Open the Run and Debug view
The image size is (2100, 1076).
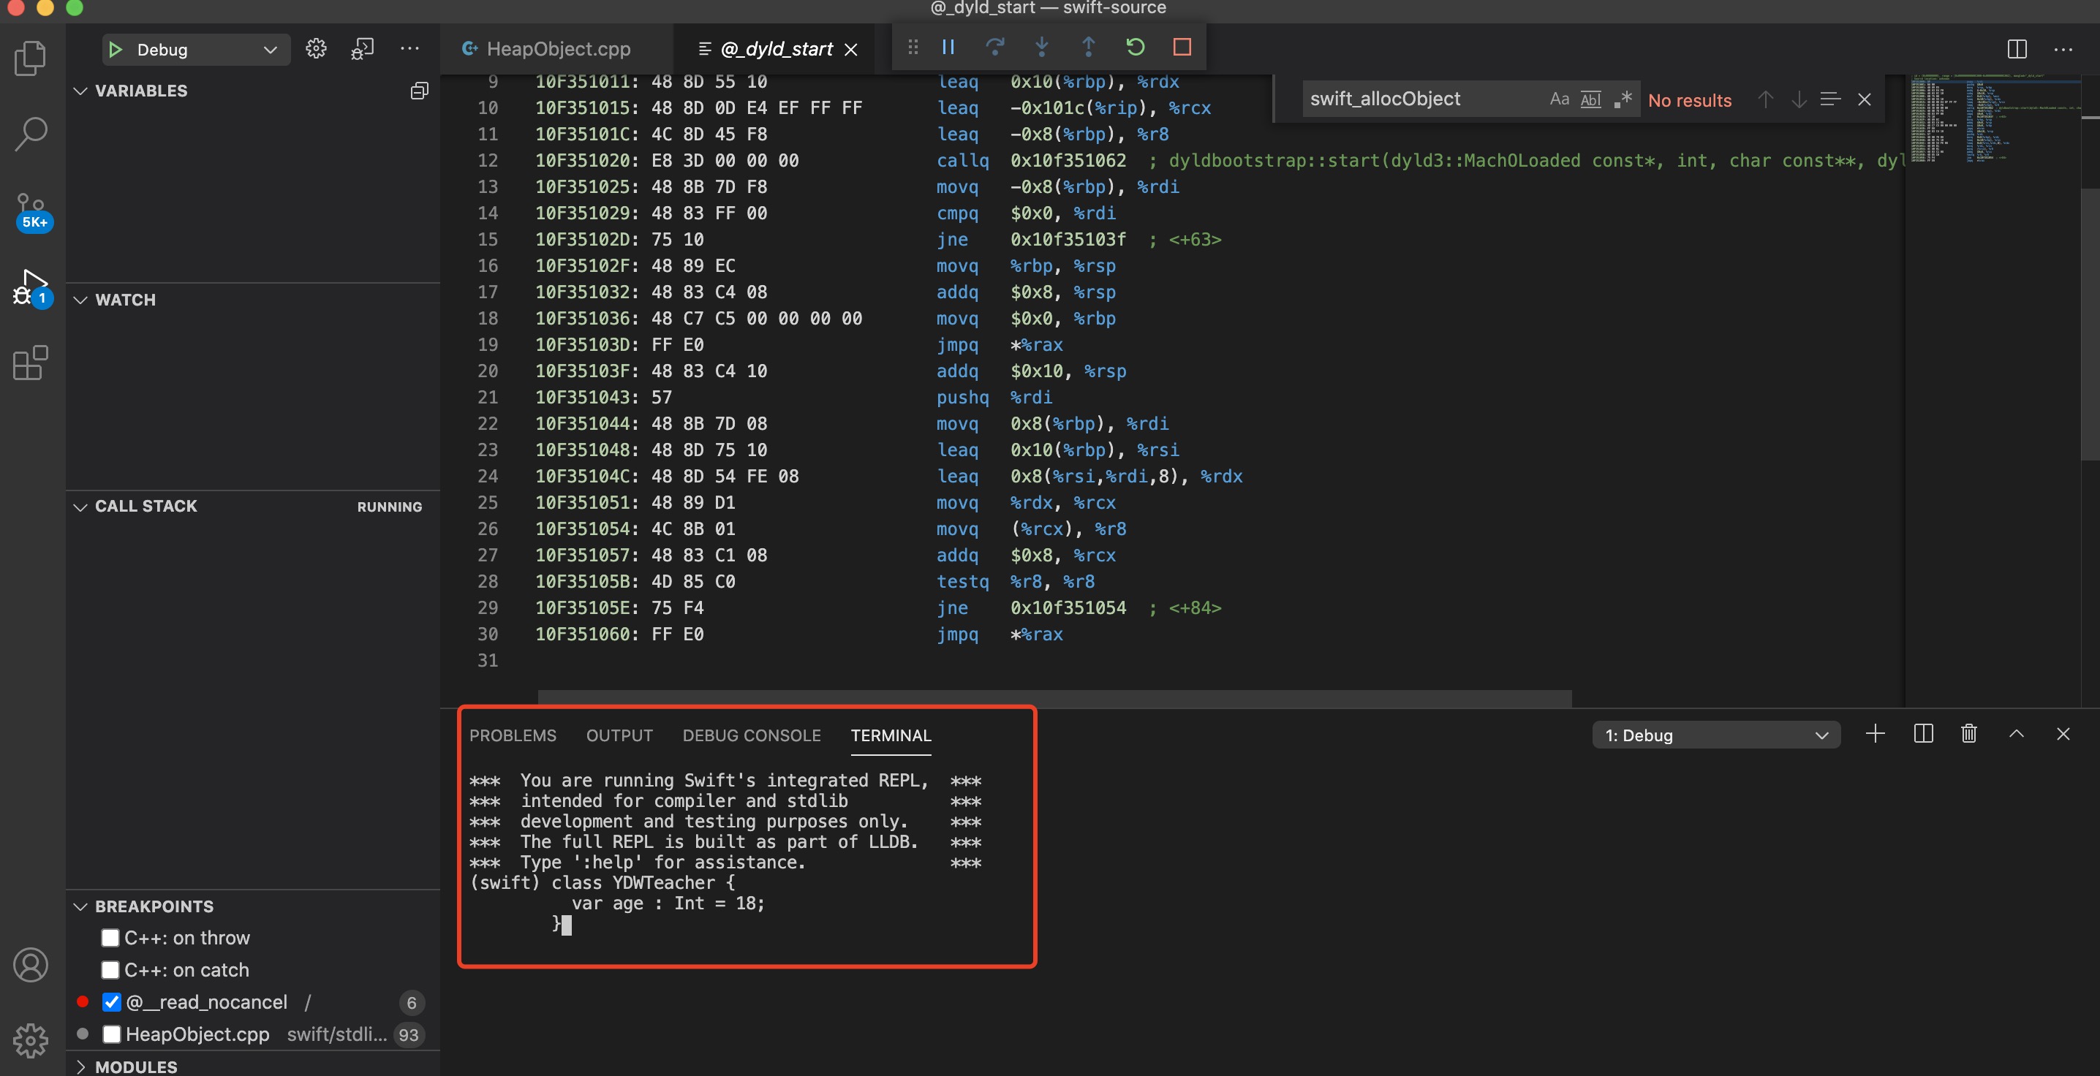[33, 289]
